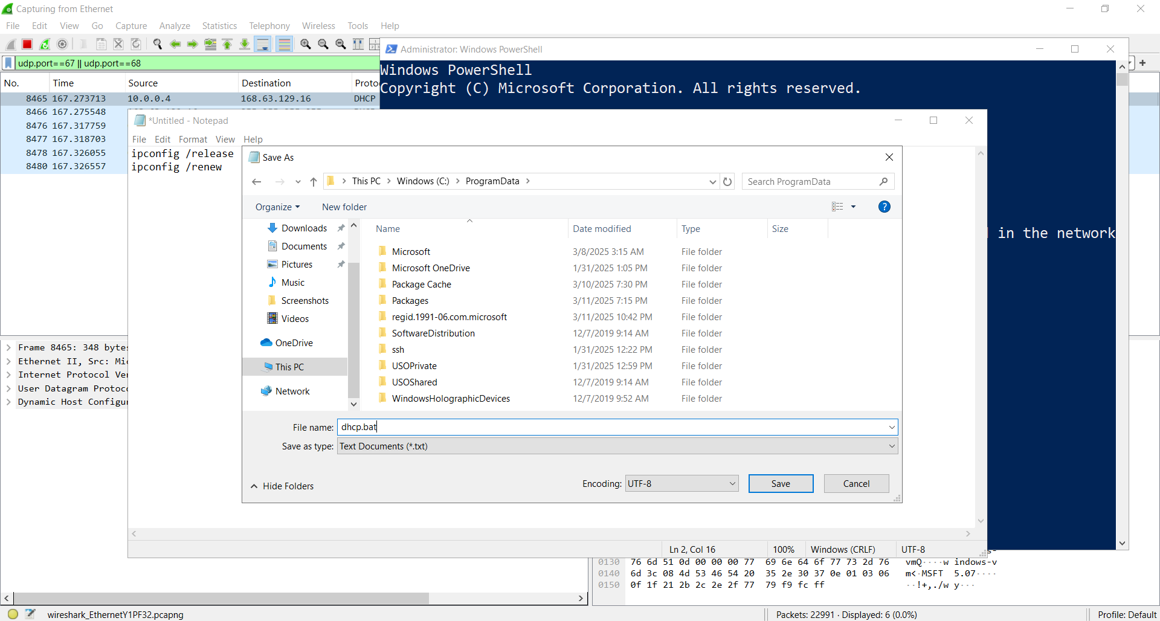Open the recent locations dropdown arrow
Viewport: 1160px width, 621px height.
coord(298,181)
